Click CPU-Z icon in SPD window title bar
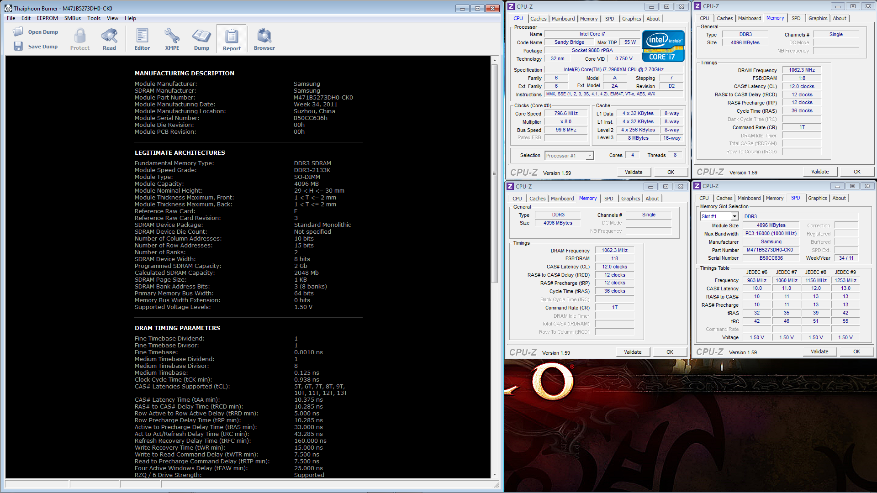This screenshot has height=493, width=877. [697, 186]
